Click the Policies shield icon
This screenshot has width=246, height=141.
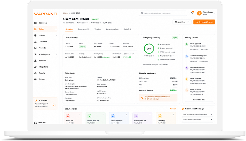click(35, 35)
